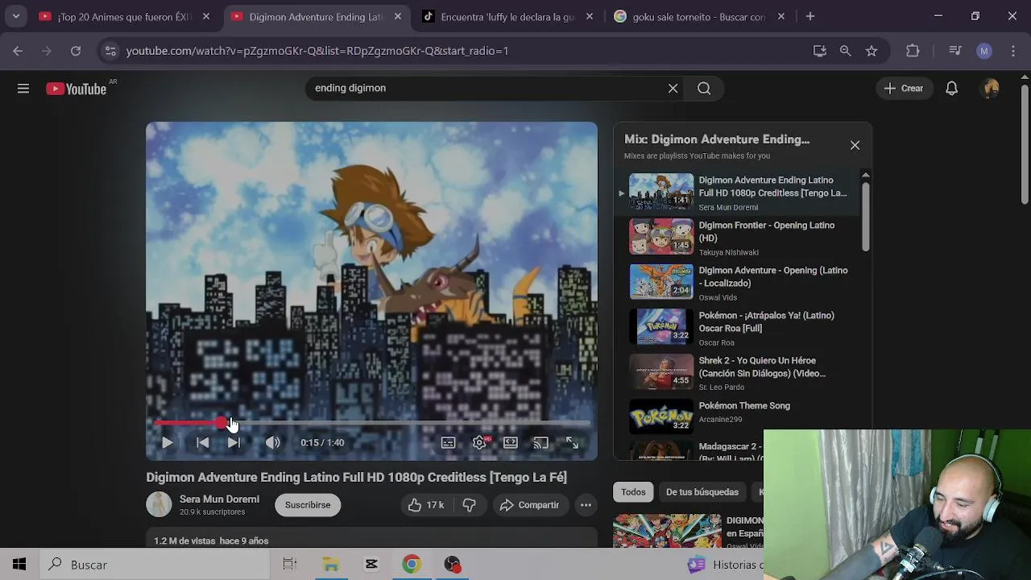The height and width of the screenshot is (580, 1031).
Task: Open media controls in Chrome toolbar
Action: point(955,51)
